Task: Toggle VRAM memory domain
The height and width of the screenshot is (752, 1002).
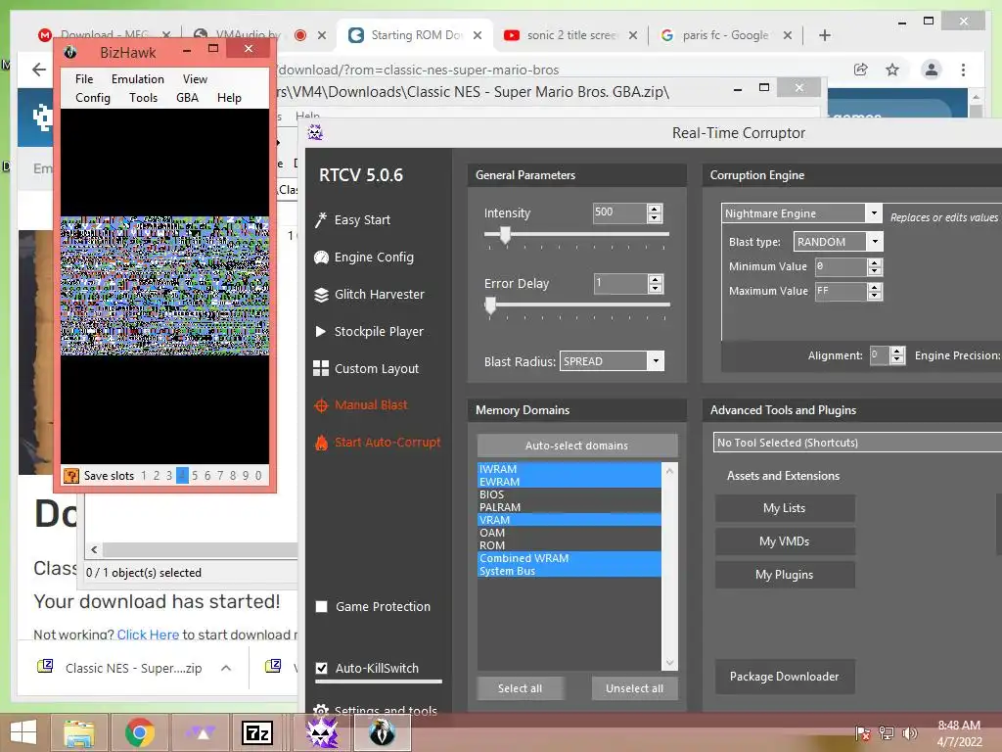Action: (569, 520)
